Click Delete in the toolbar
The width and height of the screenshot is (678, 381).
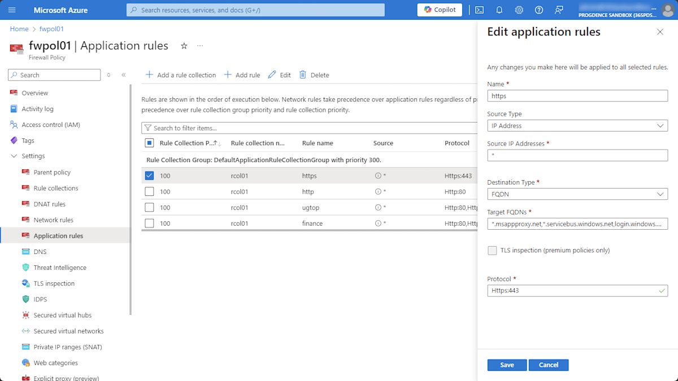(314, 75)
